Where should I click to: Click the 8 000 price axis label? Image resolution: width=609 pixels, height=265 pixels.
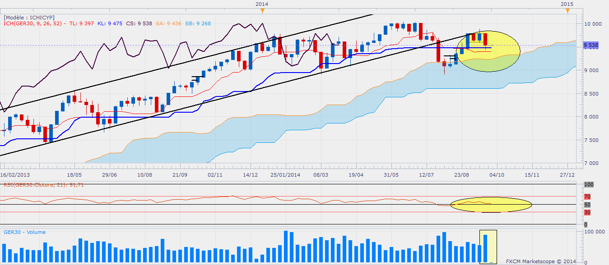pos(591,117)
